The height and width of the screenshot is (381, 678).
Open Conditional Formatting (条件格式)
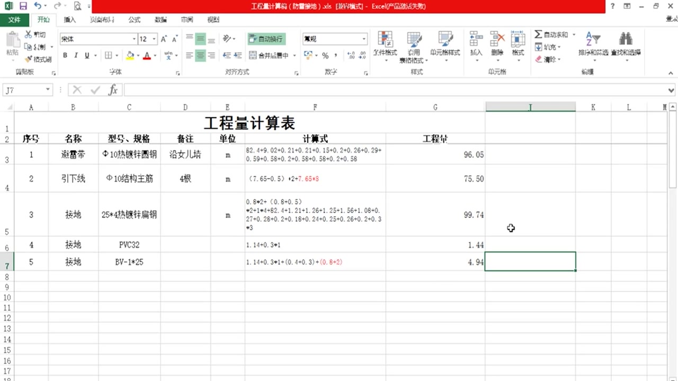[386, 46]
